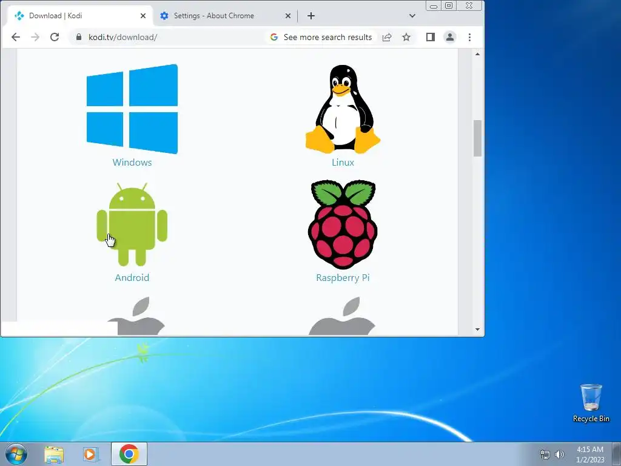This screenshot has height=466, width=621.
Task: Click the Raspberry Pi logo
Action: click(343, 225)
